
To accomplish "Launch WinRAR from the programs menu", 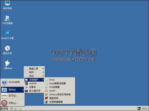I will 34,83.
